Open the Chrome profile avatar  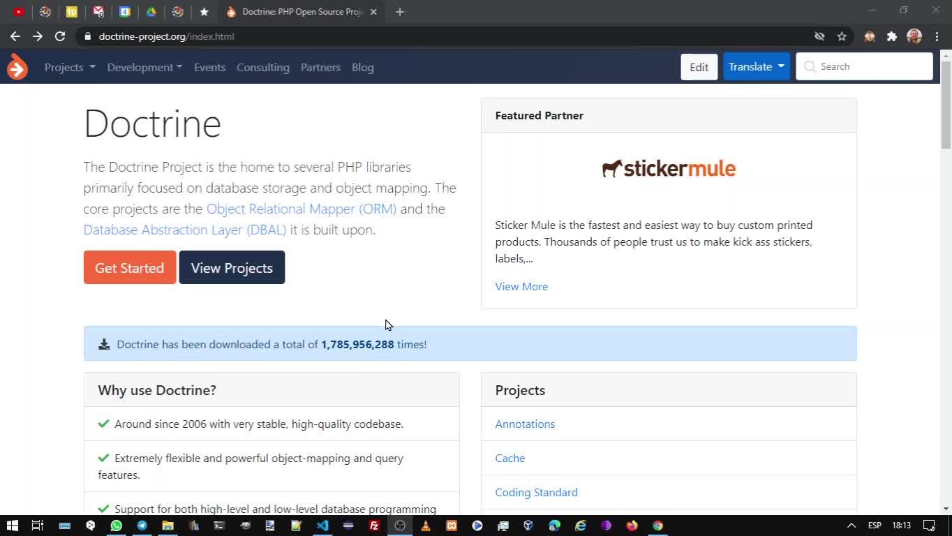coord(914,36)
